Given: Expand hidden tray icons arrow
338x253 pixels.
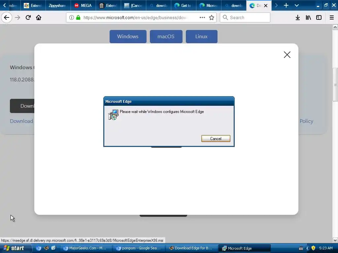Looking at the screenshot, I should 307,248.
